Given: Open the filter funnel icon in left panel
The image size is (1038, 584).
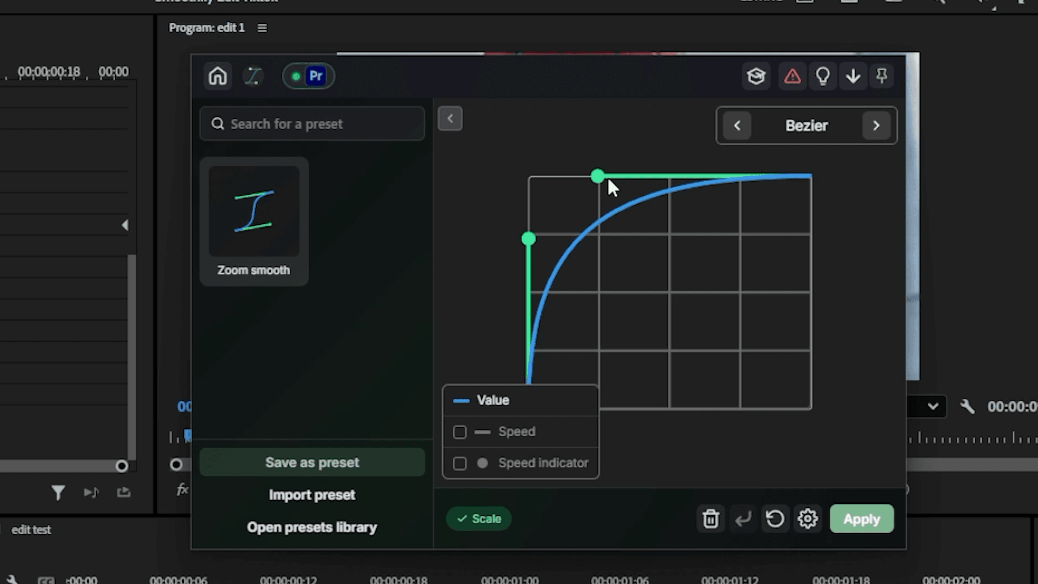Looking at the screenshot, I should [x=58, y=492].
